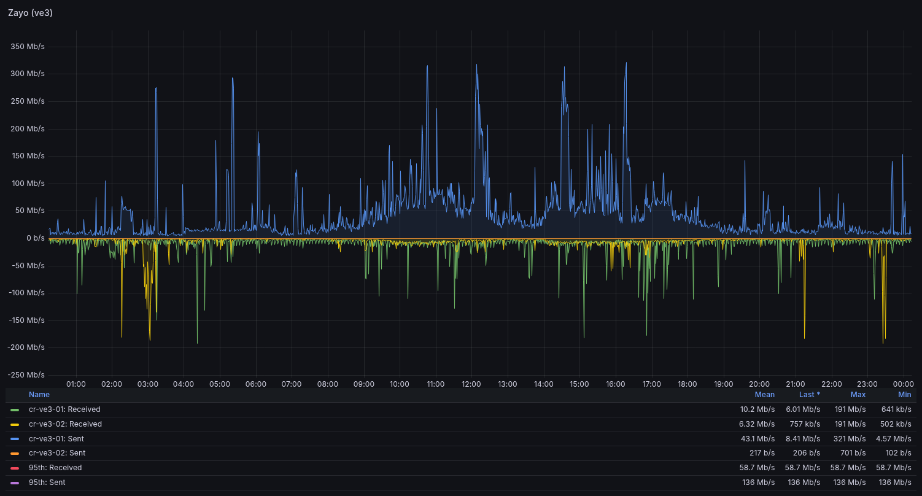Image resolution: width=922 pixels, height=496 pixels.
Task: Sort legend by the Max column header
Action: coord(858,395)
